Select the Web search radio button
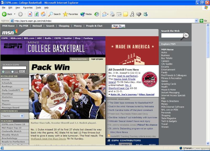 pos(12,72)
